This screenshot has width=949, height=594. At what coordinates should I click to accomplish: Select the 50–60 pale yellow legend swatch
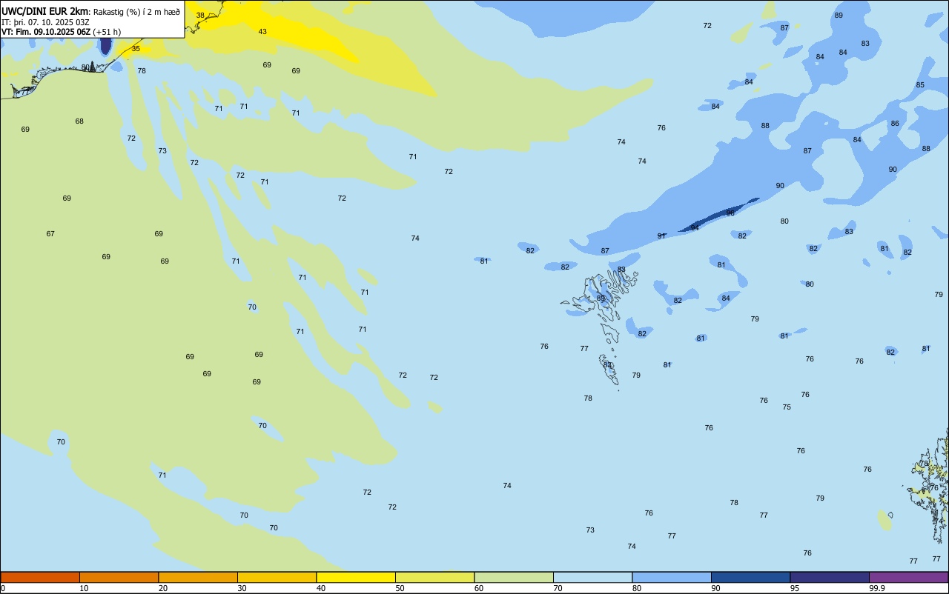tap(434, 577)
